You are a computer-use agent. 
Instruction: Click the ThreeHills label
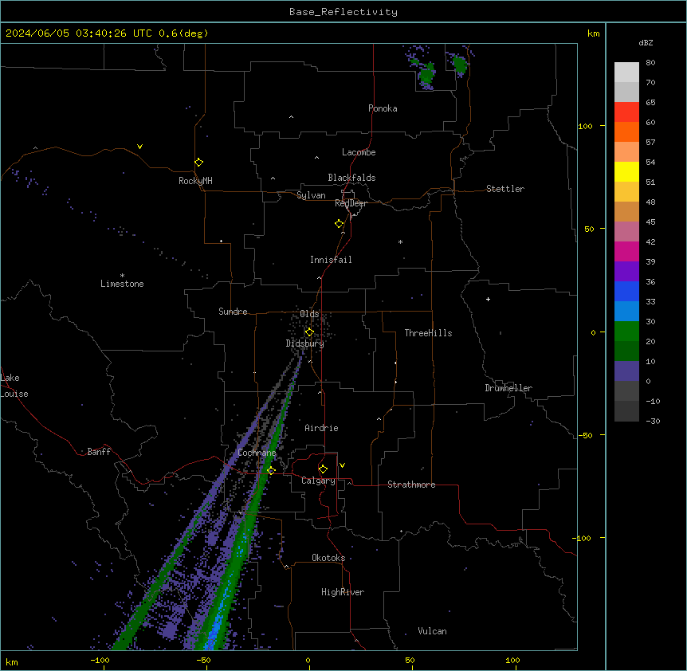pos(428,333)
